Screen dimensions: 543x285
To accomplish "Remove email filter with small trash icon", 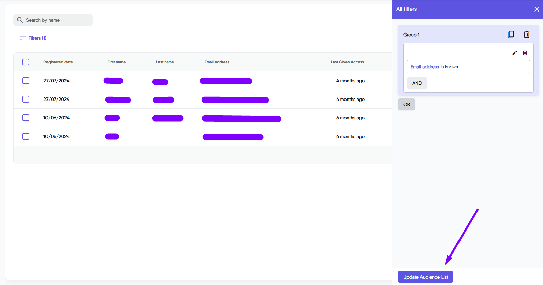I will (x=525, y=53).
